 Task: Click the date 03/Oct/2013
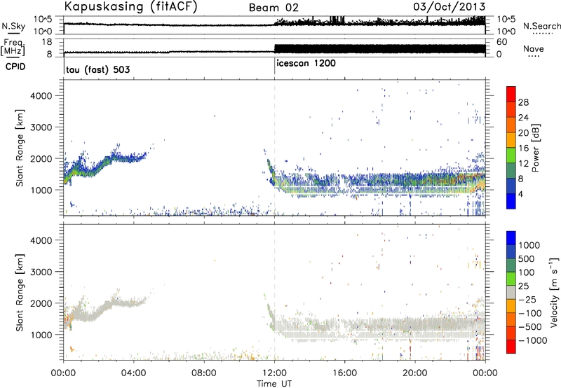[x=450, y=7]
